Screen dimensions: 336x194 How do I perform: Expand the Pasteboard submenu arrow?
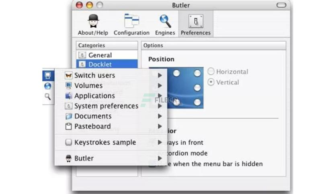(x=160, y=126)
